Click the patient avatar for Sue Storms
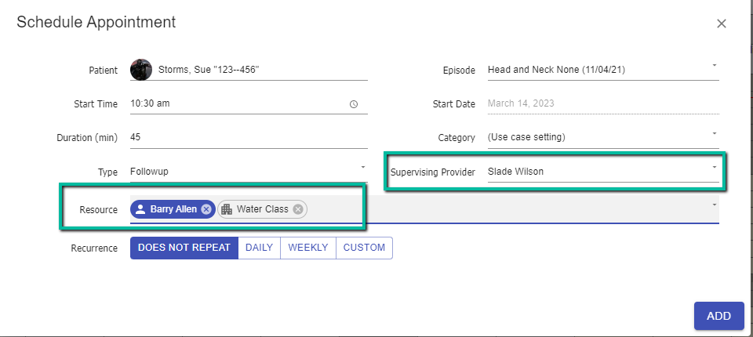The height and width of the screenshot is (337, 753). 140,70
